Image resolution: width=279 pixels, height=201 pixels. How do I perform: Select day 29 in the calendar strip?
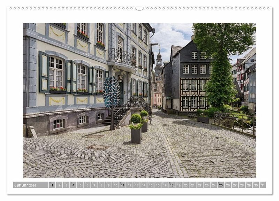click(x=249, y=185)
